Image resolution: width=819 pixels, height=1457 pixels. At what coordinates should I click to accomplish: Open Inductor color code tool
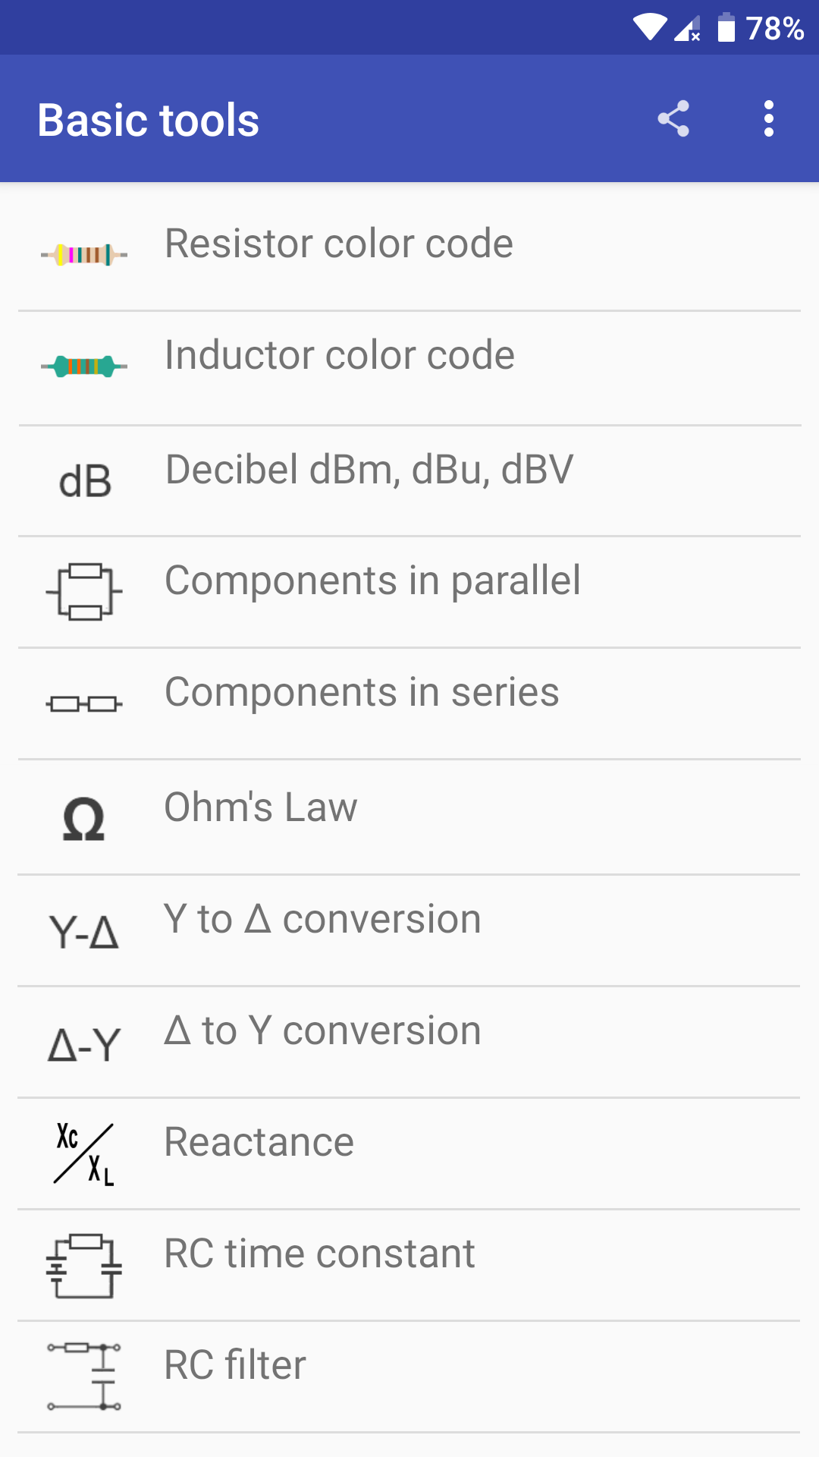pyautogui.click(x=340, y=355)
